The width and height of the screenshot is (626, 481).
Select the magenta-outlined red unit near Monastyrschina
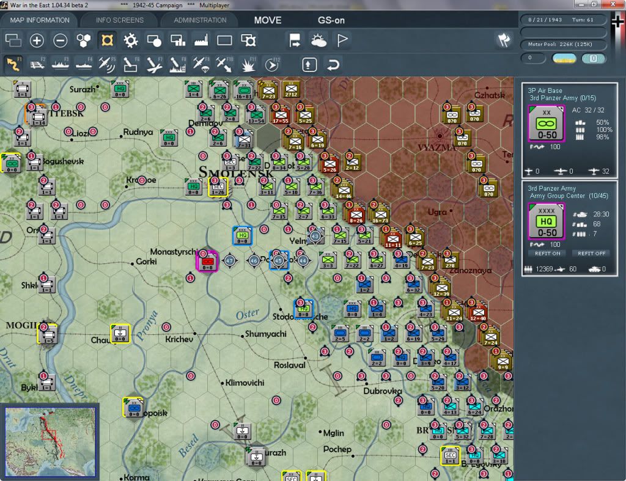coord(207,261)
